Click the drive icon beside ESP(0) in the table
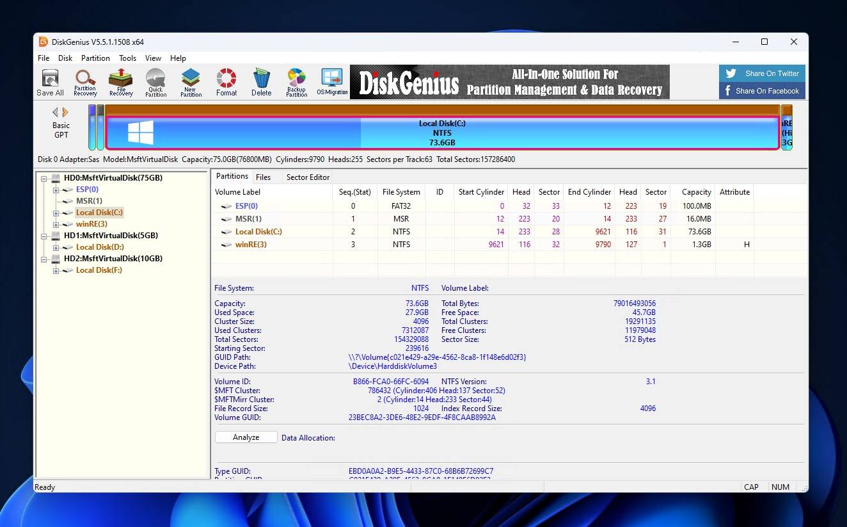The height and width of the screenshot is (527, 847). [x=226, y=206]
